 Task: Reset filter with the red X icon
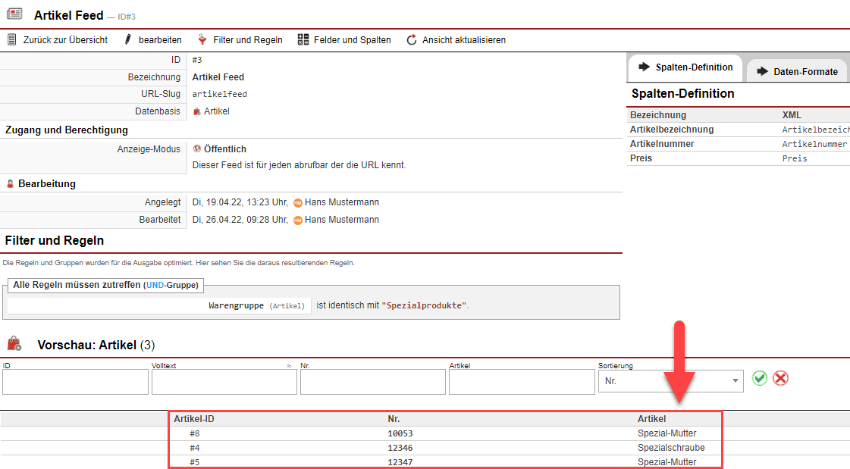(x=781, y=377)
